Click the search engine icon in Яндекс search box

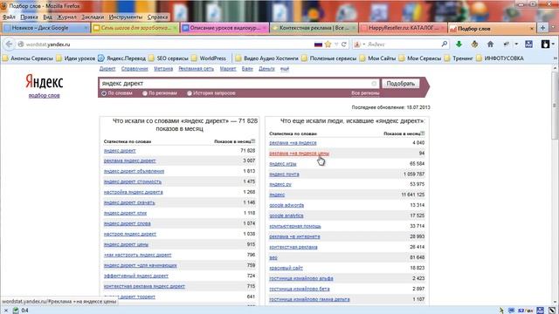(x=357, y=44)
